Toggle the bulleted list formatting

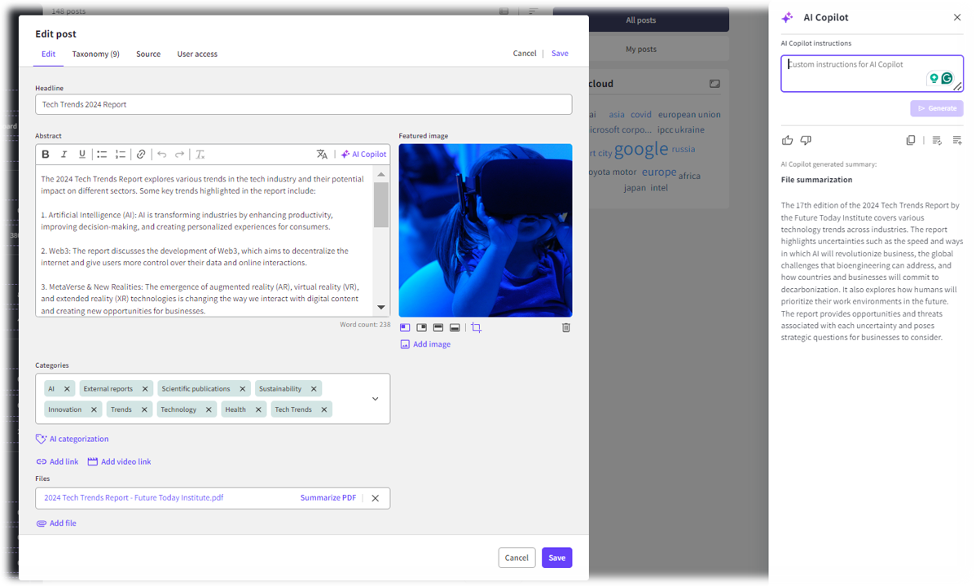coord(102,155)
